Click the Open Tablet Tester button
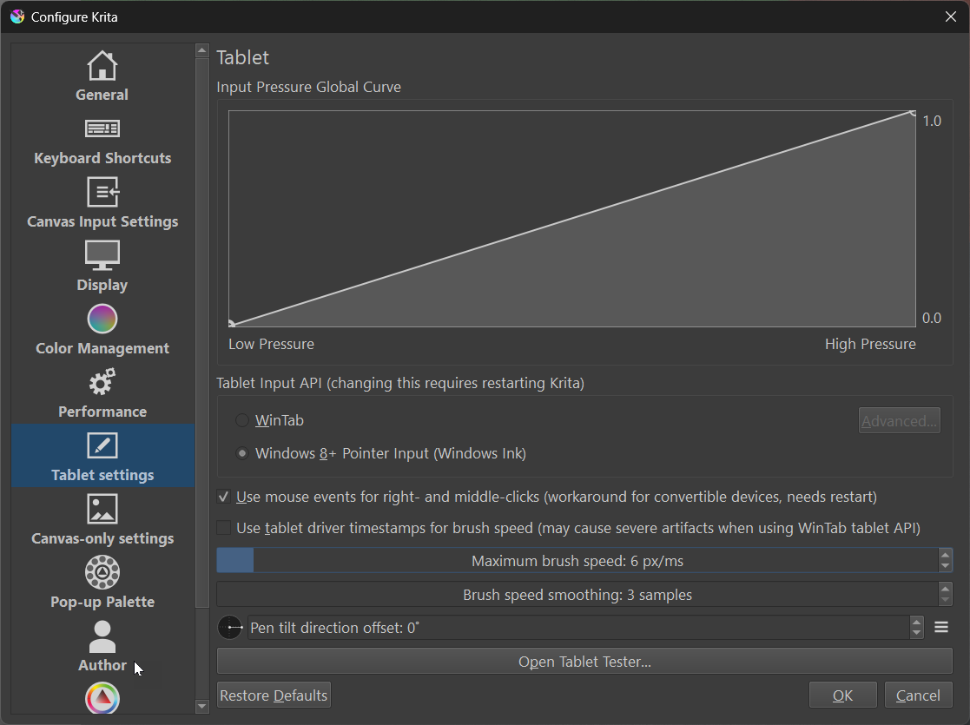Screen dimensions: 970x725 coord(584,662)
